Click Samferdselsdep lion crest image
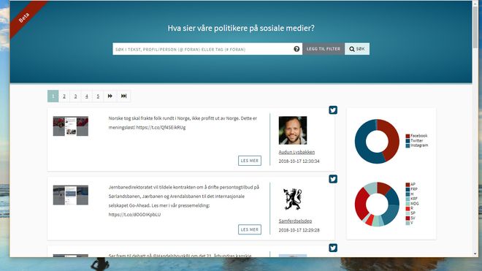Screen dimensions: 482x271 click(x=293, y=199)
